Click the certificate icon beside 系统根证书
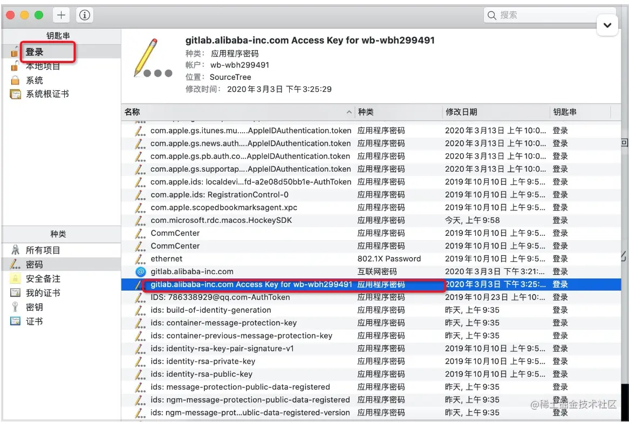The image size is (629, 422). [15, 94]
